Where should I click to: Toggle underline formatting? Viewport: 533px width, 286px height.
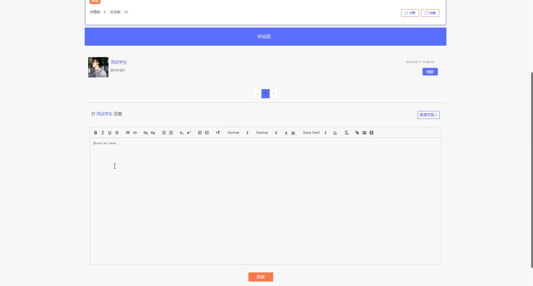[110, 133]
